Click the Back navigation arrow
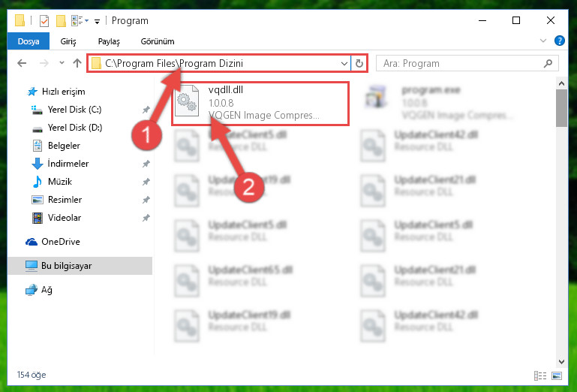577x392 pixels. tap(22, 63)
